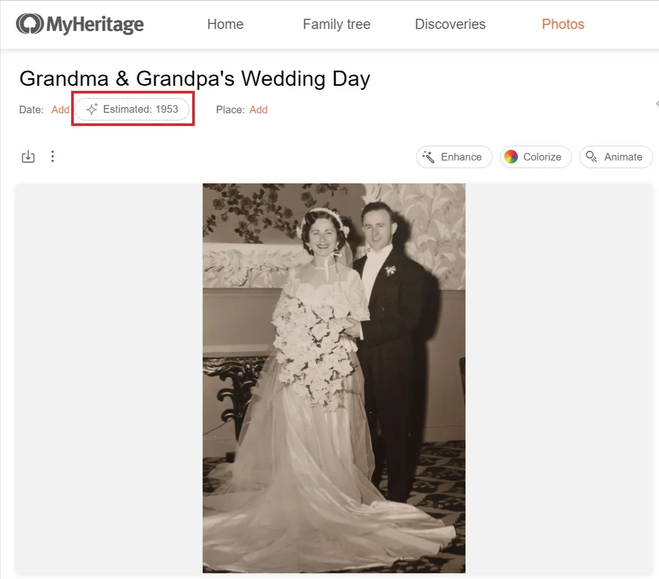Expand the side panel with the arrow at right edge
The image size is (659, 579).
pos(657,104)
